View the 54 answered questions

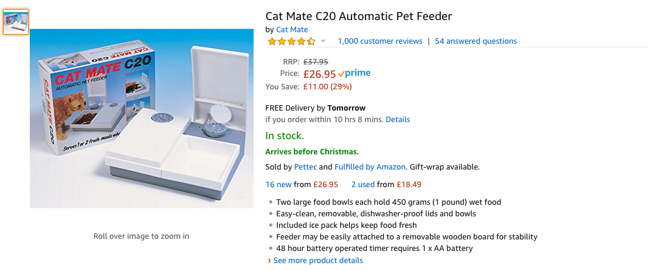coord(476,41)
